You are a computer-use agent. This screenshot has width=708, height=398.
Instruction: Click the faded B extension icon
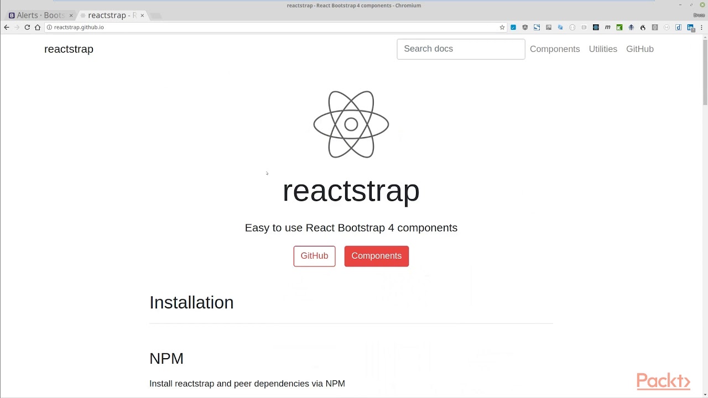584,27
